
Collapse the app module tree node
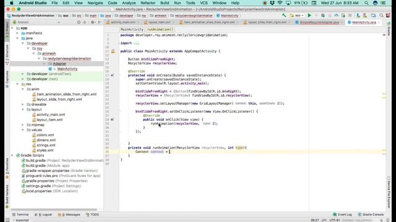12,28
